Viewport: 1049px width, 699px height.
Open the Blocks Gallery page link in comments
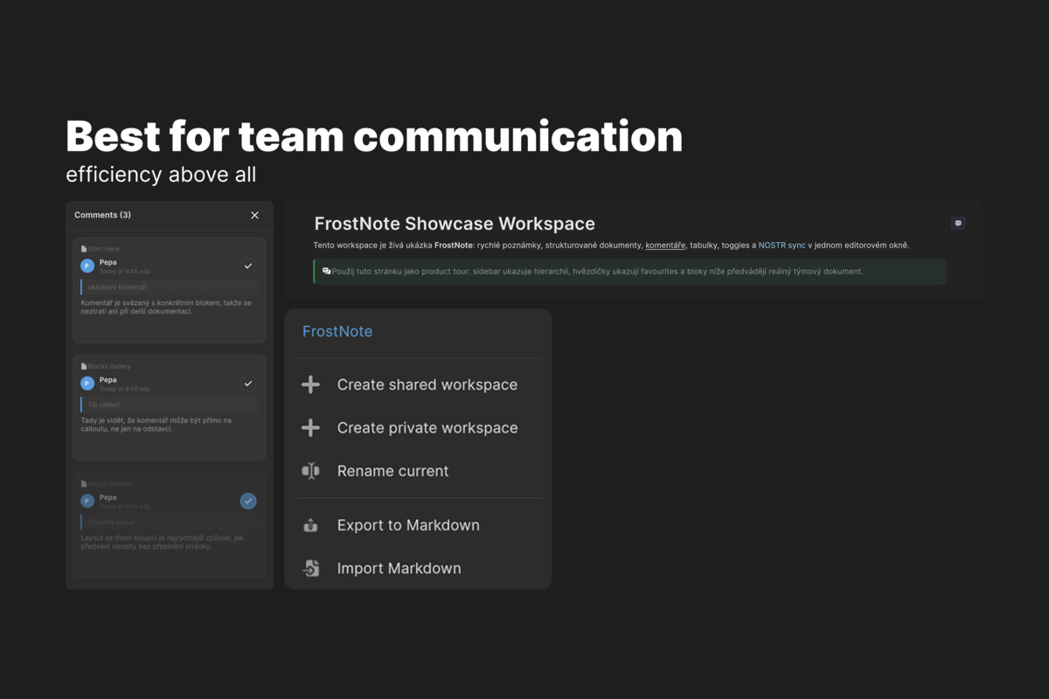coord(109,366)
